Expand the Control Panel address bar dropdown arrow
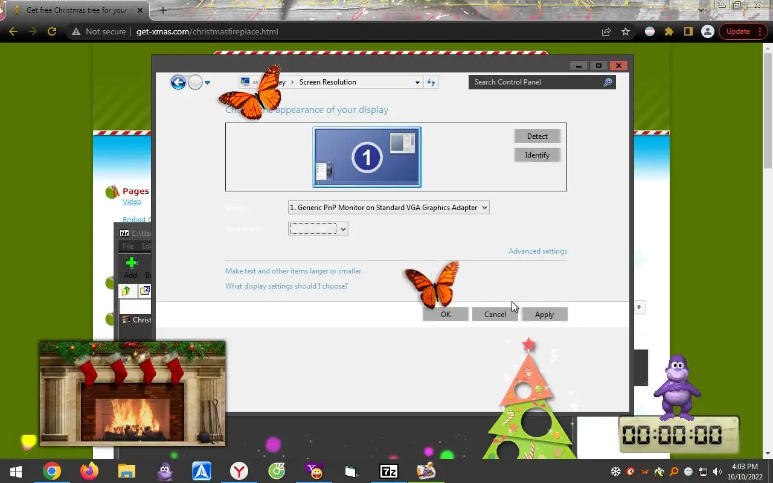773x483 pixels. click(417, 83)
